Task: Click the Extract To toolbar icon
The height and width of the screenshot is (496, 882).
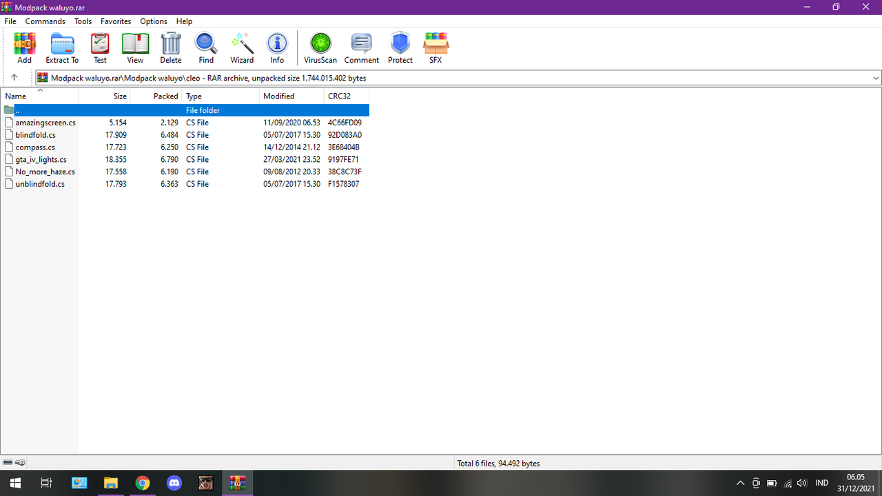Action: (62, 48)
